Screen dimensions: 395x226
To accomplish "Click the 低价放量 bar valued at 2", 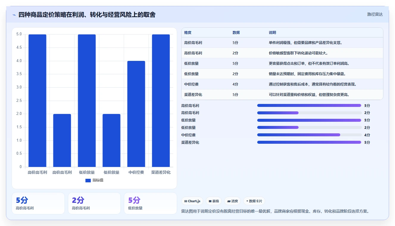I will point(112,140).
